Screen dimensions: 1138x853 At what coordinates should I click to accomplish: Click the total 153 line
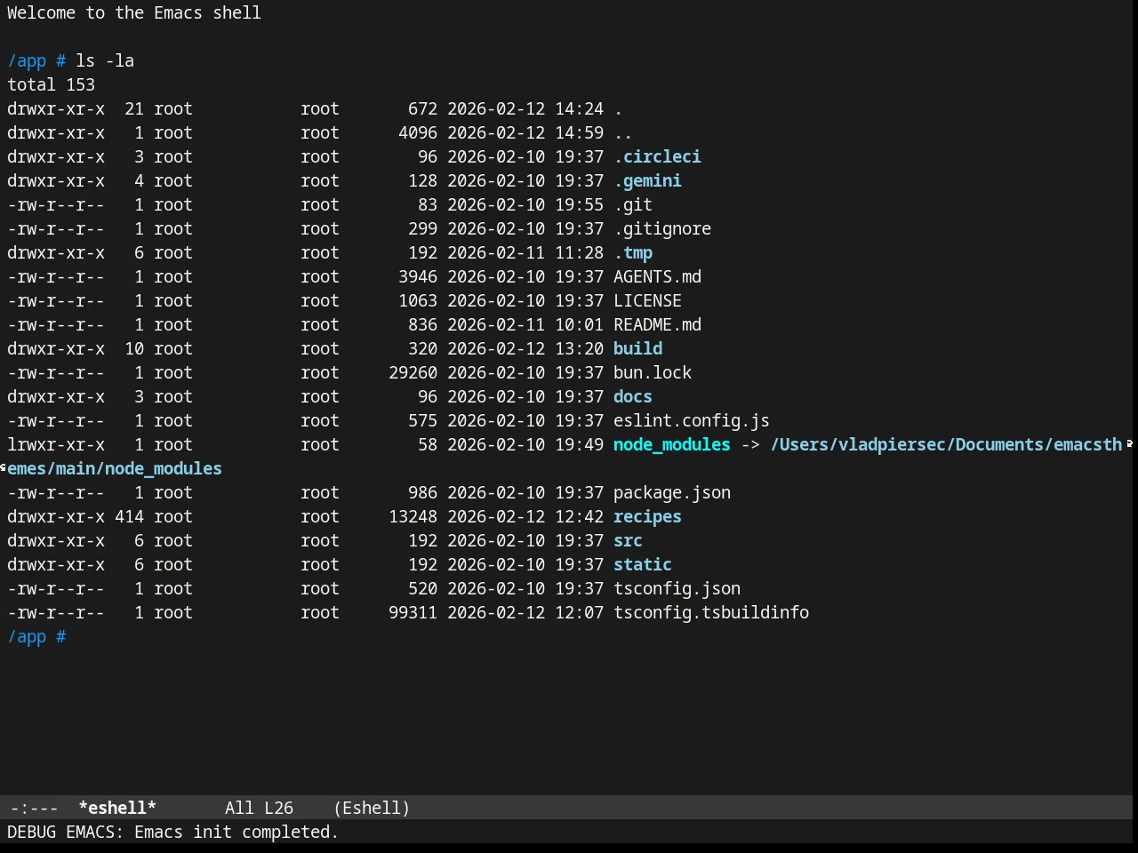(x=51, y=84)
